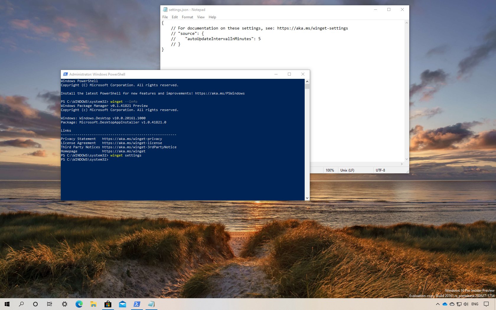Open OneDrive blue cloud tray icon
Image resolution: width=496 pixels, height=310 pixels.
445,304
